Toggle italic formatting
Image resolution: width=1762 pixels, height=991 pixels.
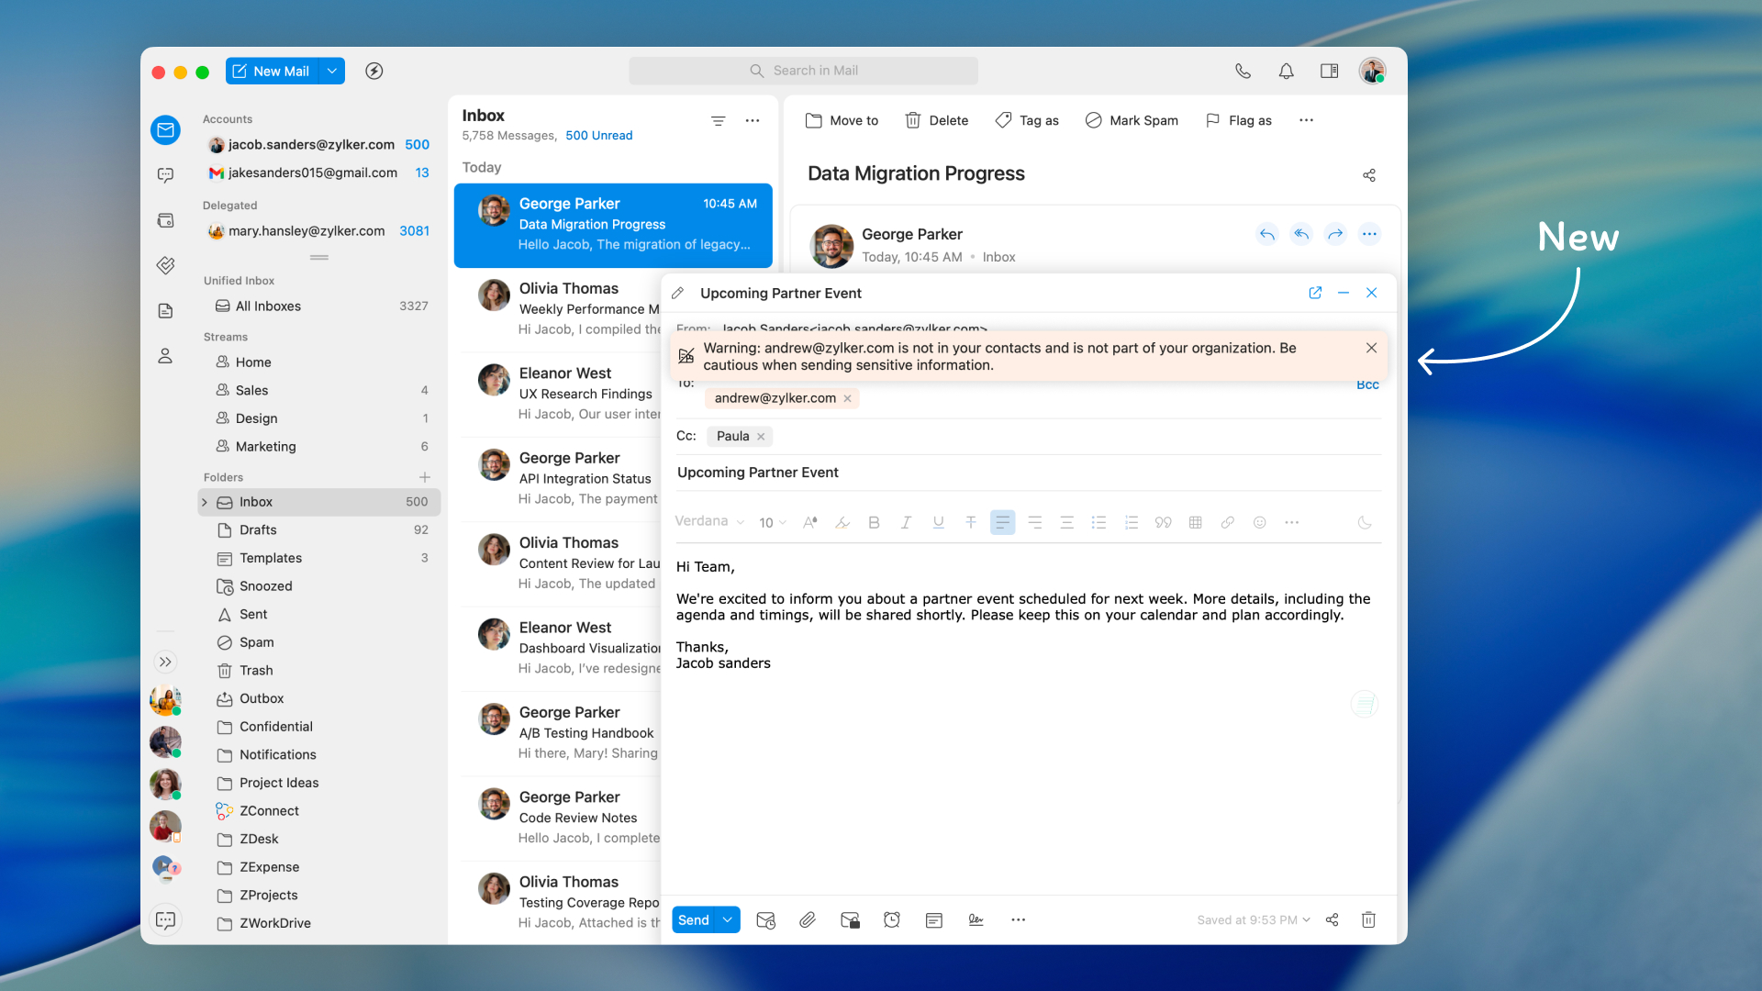click(x=906, y=522)
